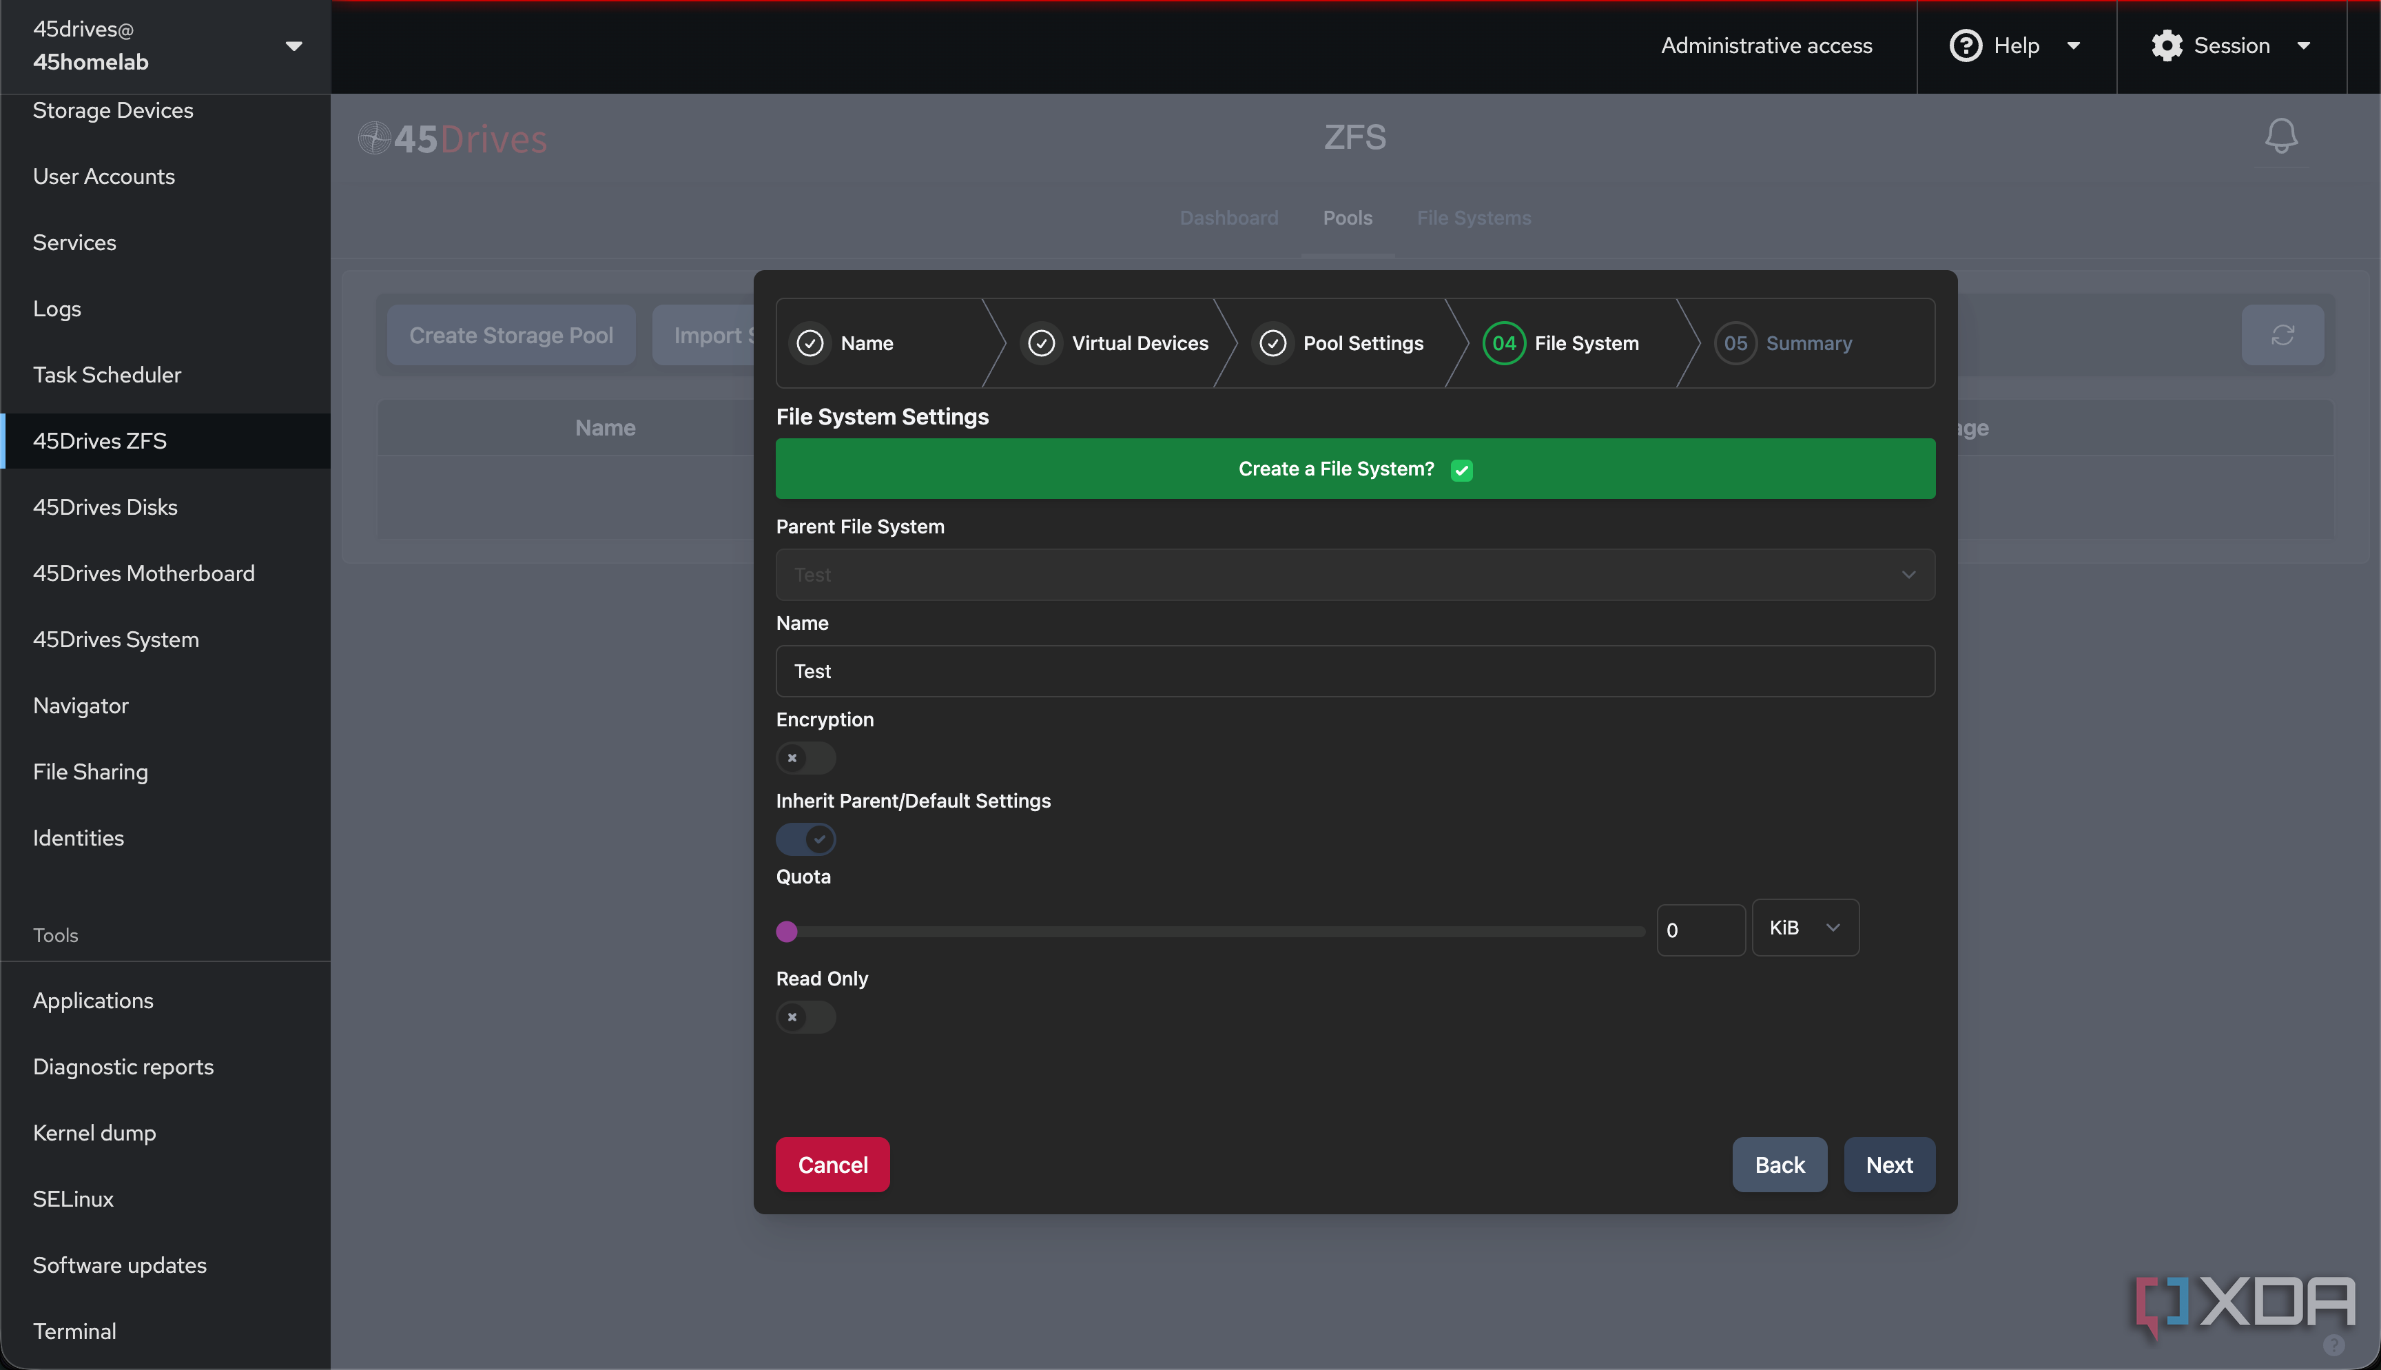The width and height of the screenshot is (2381, 1370).
Task: Select 45Drives Disks in the sidebar
Action: pos(105,507)
